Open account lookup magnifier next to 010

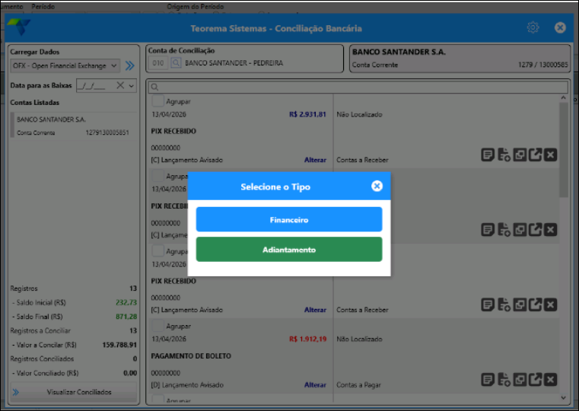click(x=176, y=63)
